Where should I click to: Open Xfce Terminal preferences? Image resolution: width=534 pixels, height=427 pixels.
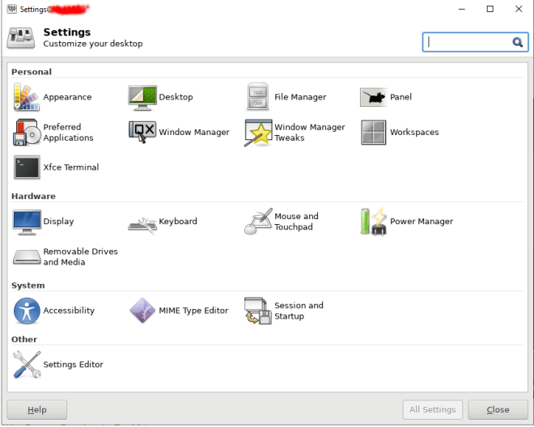pos(27,167)
